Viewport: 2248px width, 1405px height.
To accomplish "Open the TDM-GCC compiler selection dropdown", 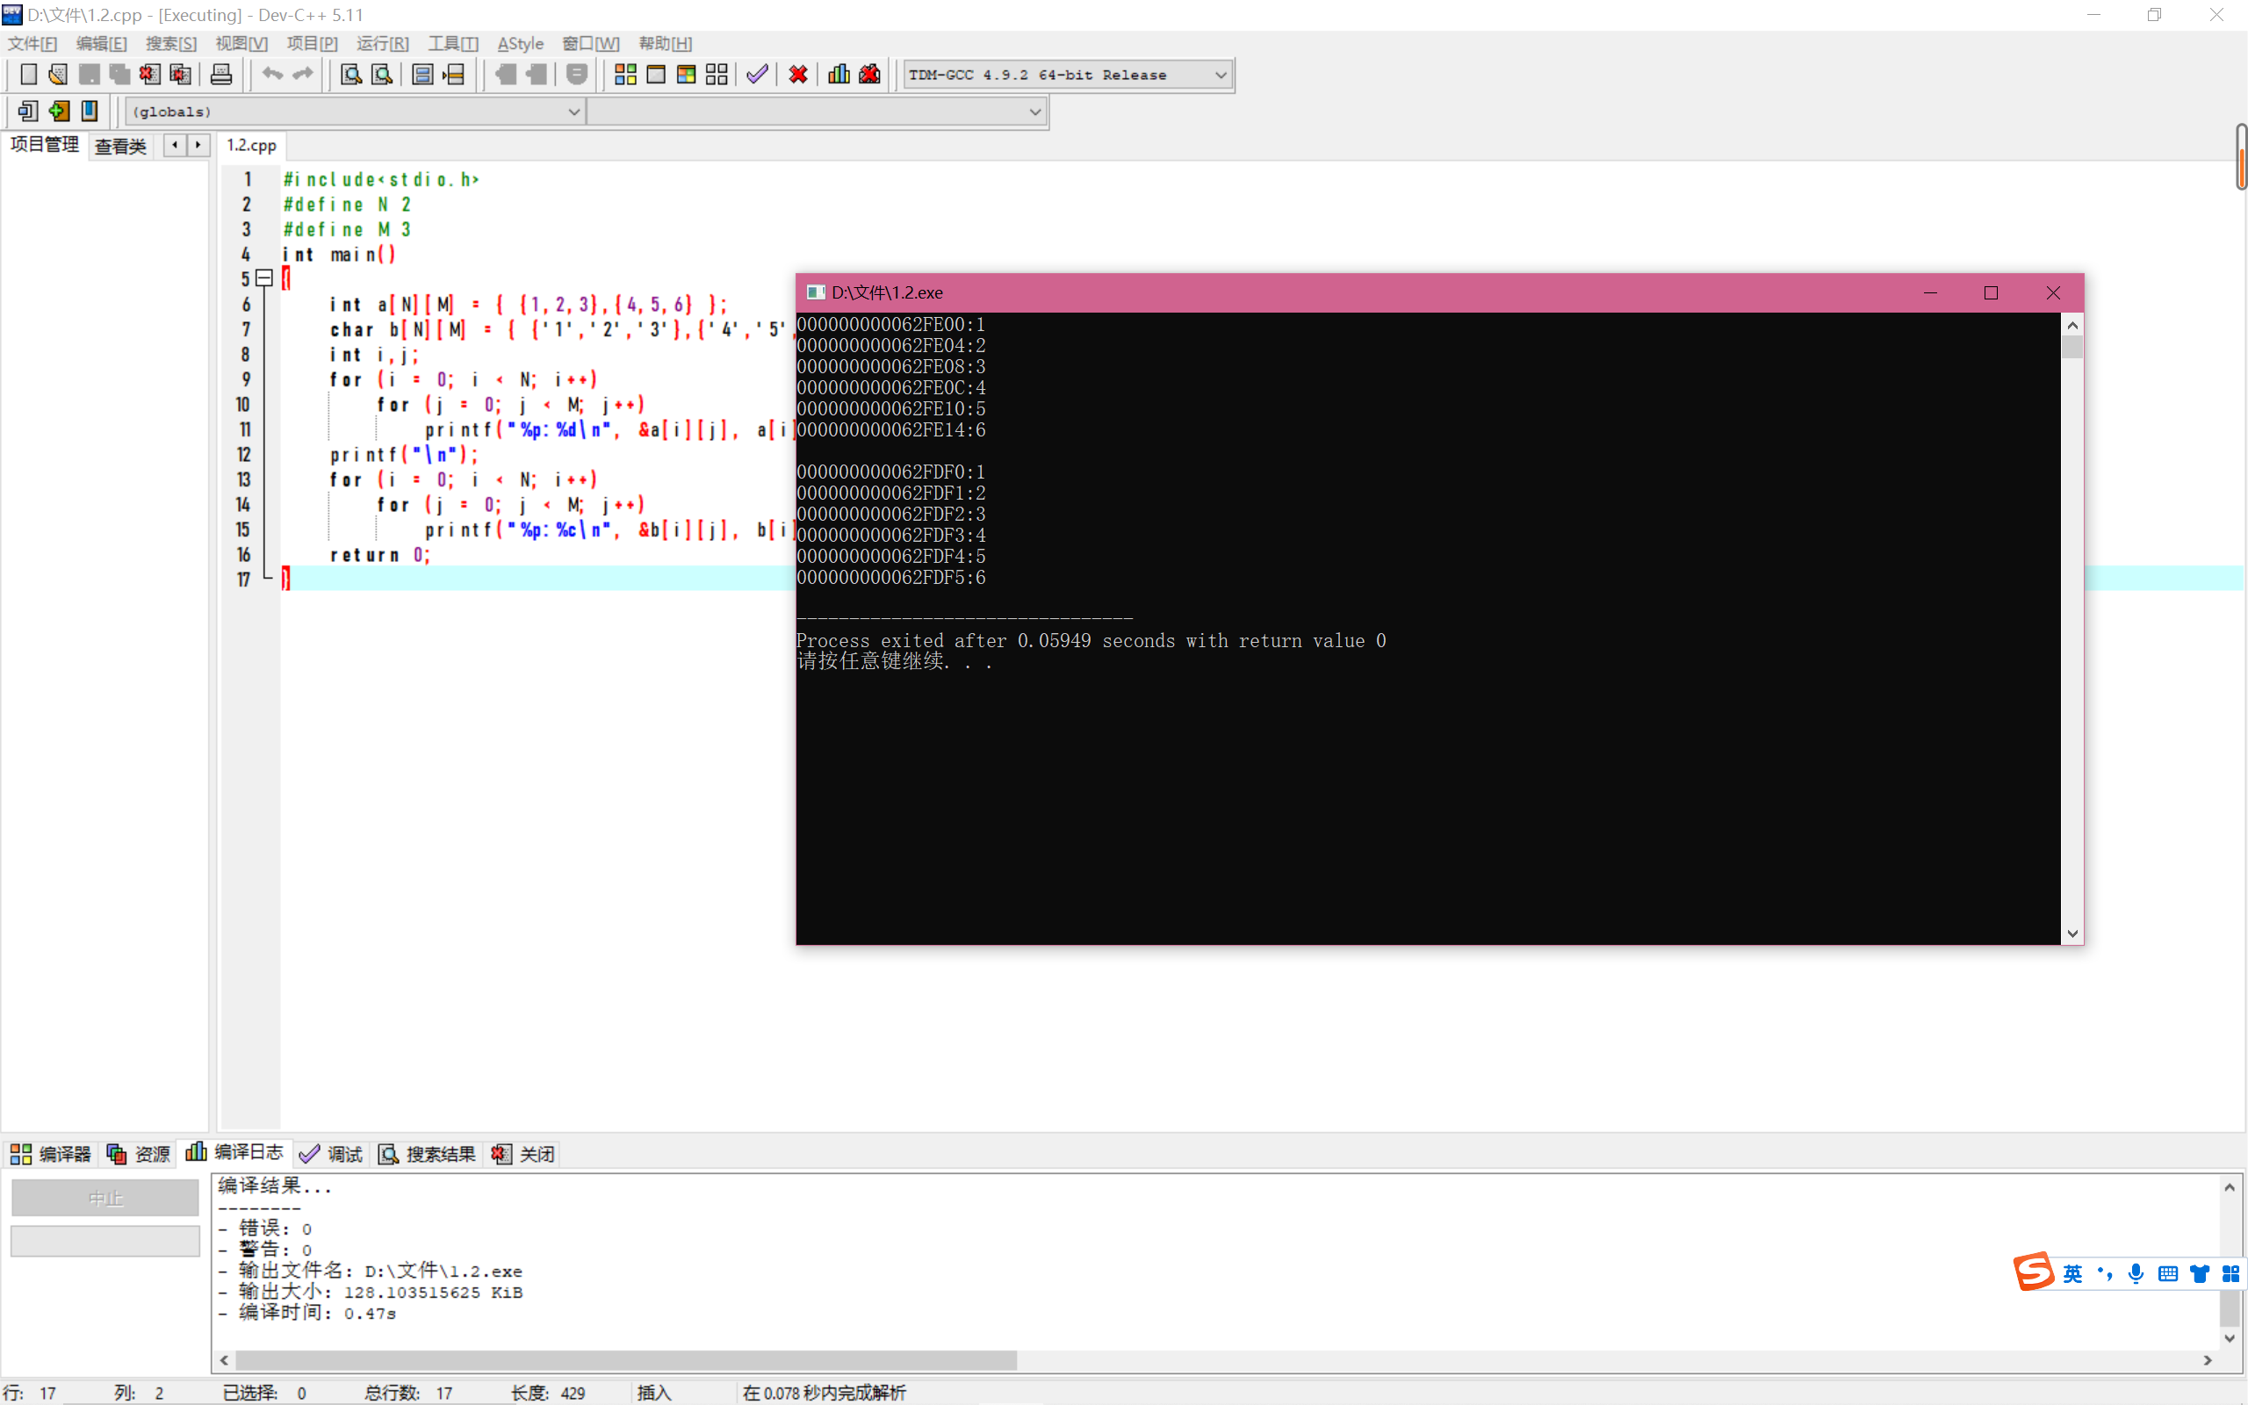I will 1221,75.
